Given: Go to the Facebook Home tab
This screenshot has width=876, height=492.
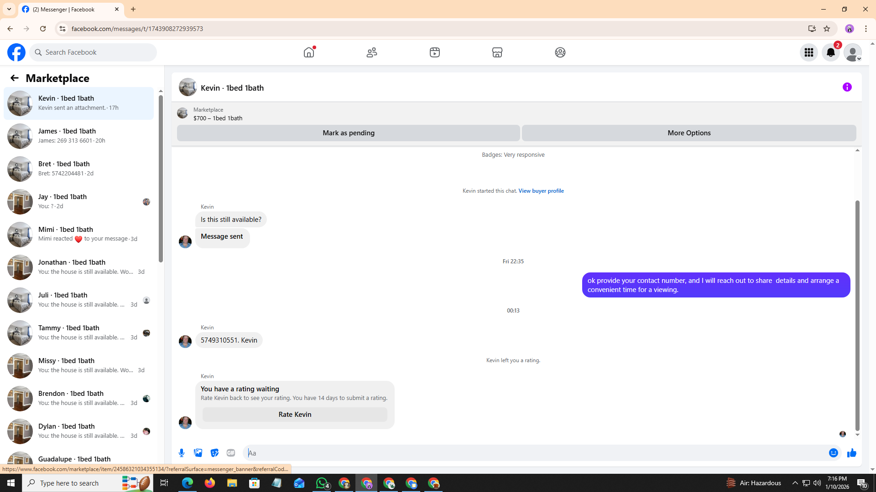Looking at the screenshot, I should [x=309, y=52].
